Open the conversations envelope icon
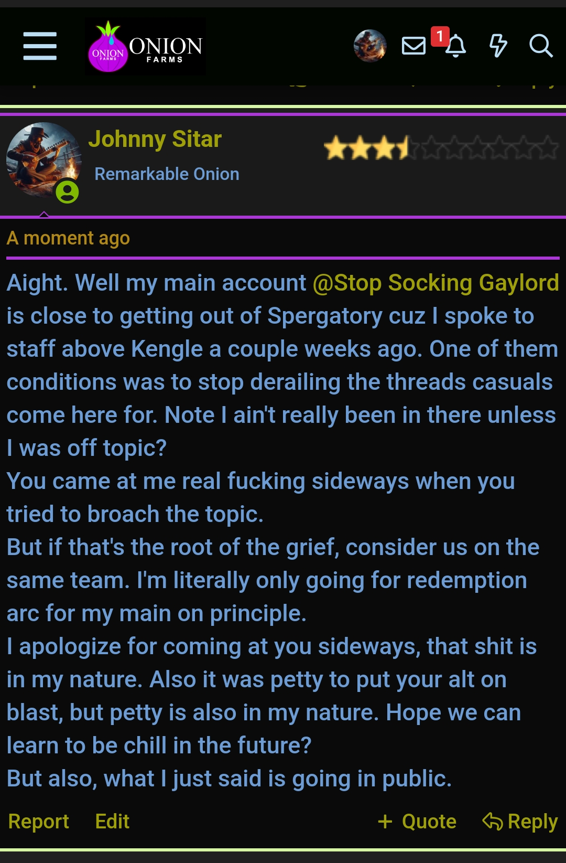Screen dimensions: 566x863 [x=413, y=46]
